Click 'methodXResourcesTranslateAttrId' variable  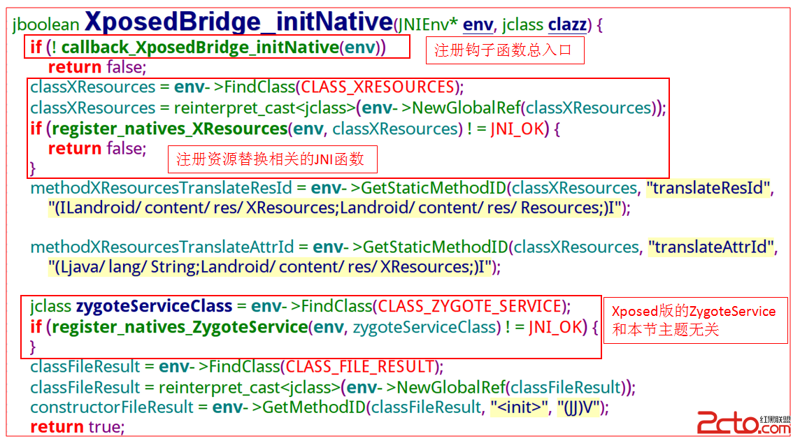coord(162,247)
